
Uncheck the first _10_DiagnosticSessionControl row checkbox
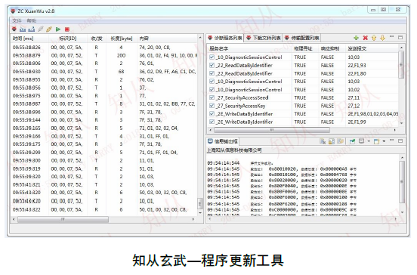tap(212, 57)
